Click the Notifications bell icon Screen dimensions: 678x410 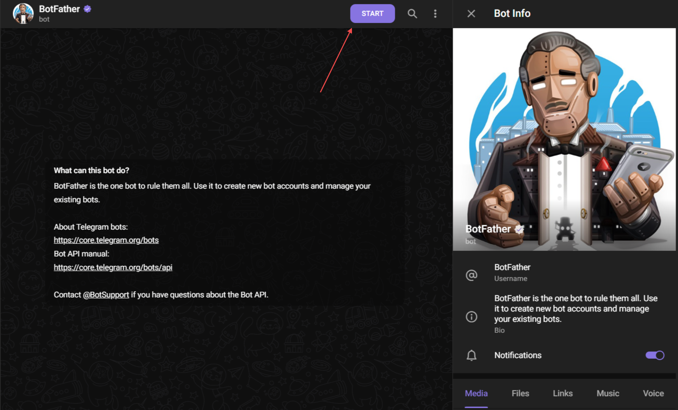pyautogui.click(x=471, y=355)
